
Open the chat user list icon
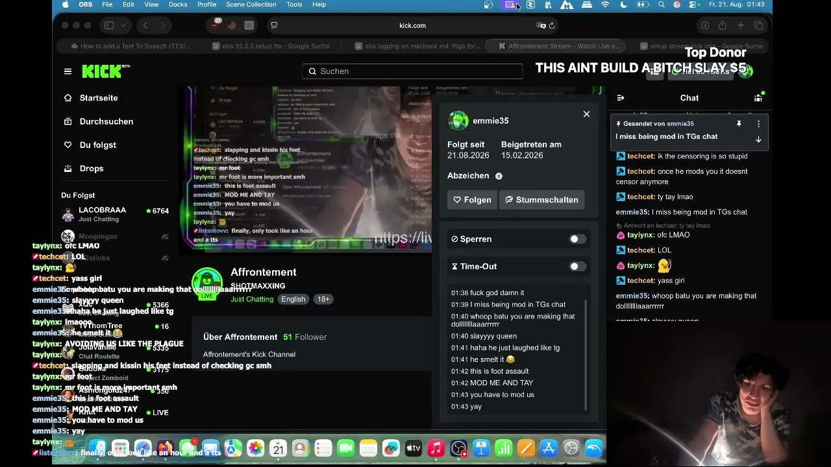[758, 98]
